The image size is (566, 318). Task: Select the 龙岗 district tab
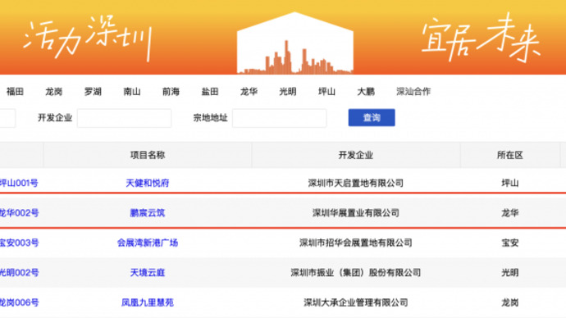(x=54, y=92)
